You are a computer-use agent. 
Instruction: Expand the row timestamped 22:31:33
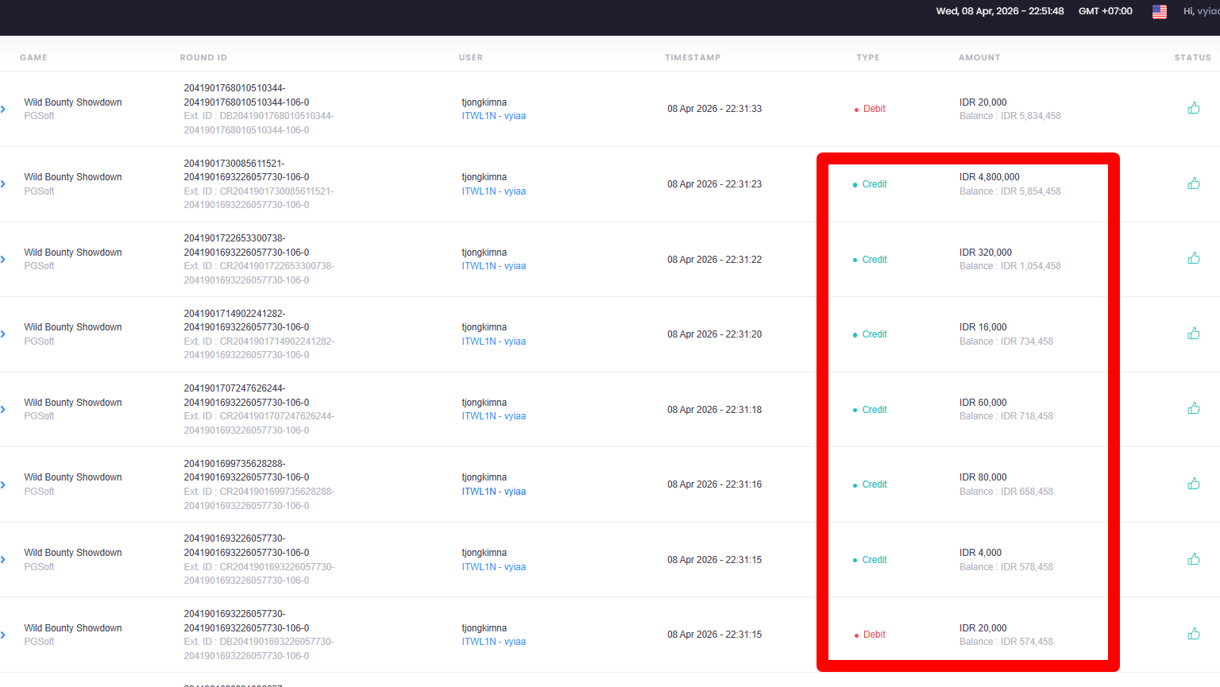(3, 109)
